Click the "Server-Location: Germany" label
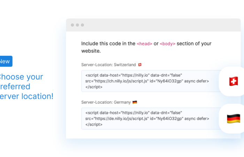244x157 pixels. pos(106,102)
